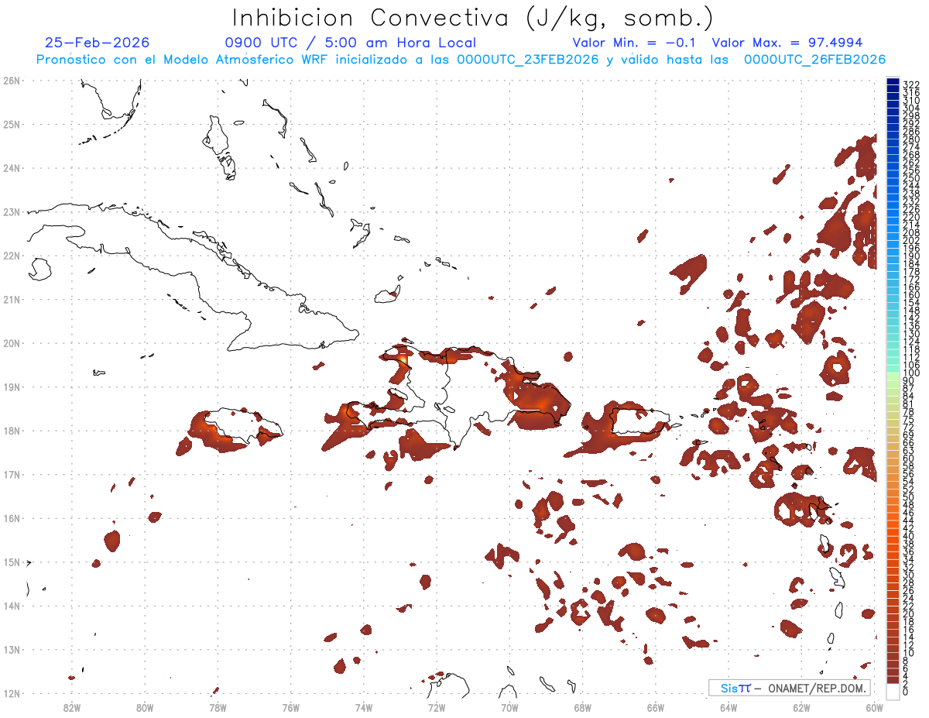Screen dimensions: 929x718
Task: Click the colorbar value label '0'
Action: [x=906, y=692]
